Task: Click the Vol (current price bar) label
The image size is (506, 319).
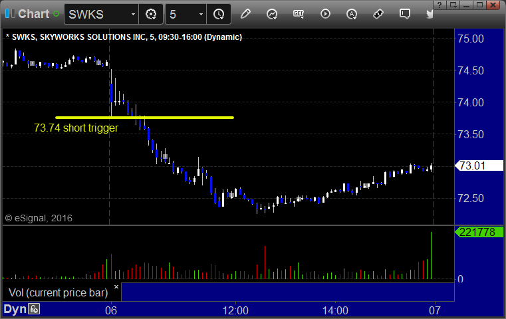Action: pyautogui.click(x=58, y=292)
